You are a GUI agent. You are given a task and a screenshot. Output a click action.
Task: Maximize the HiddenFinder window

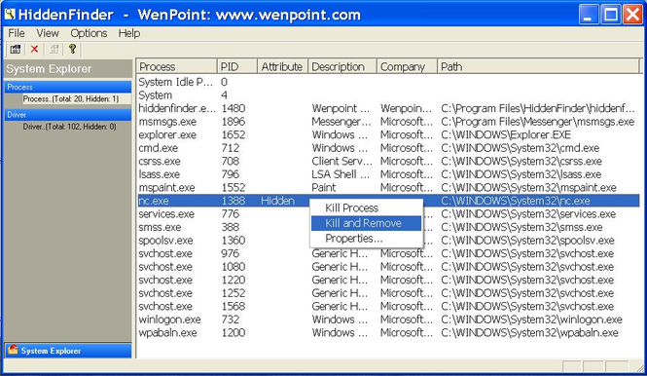tap(611, 15)
